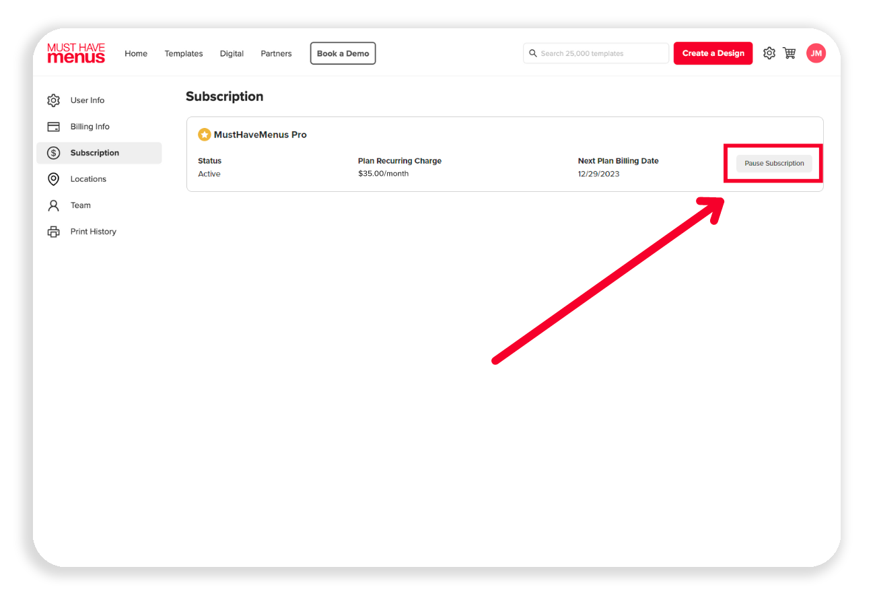Click the Pause Subscription button

pos(774,164)
